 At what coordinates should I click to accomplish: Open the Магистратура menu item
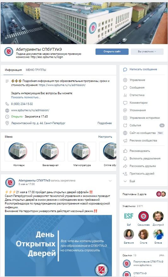(82, 154)
